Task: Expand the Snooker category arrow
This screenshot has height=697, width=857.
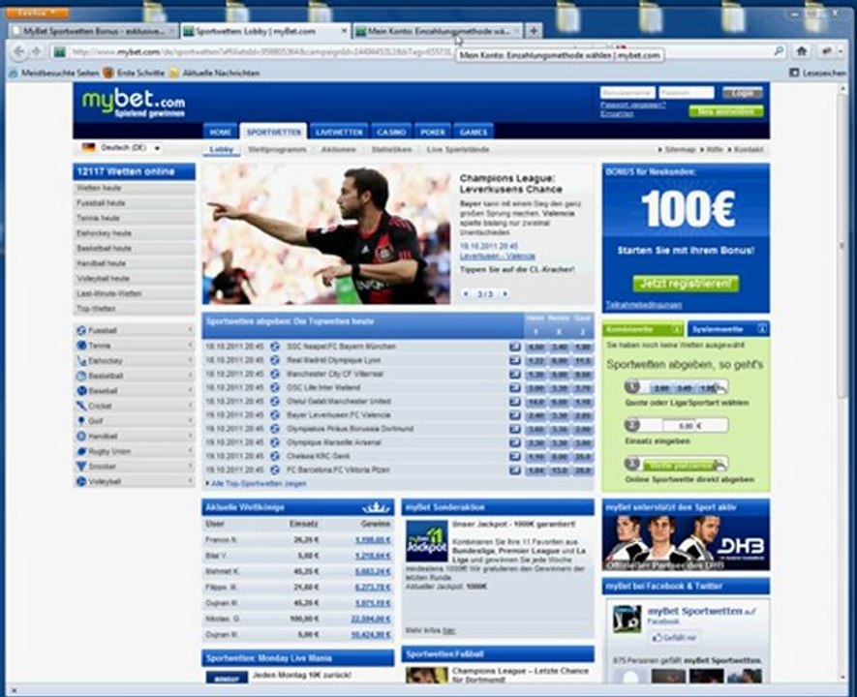Action: coord(190,466)
